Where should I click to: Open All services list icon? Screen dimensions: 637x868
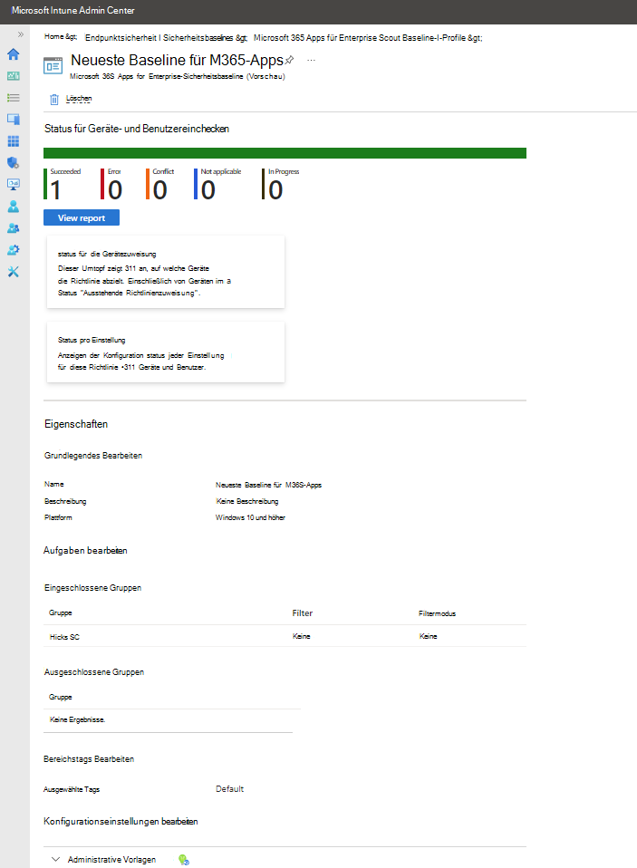(x=14, y=98)
